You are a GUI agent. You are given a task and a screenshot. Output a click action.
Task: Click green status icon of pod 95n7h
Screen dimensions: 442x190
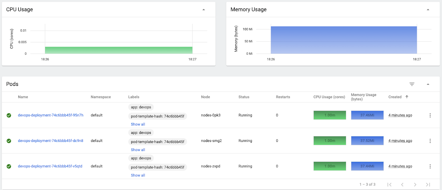coord(9,115)
